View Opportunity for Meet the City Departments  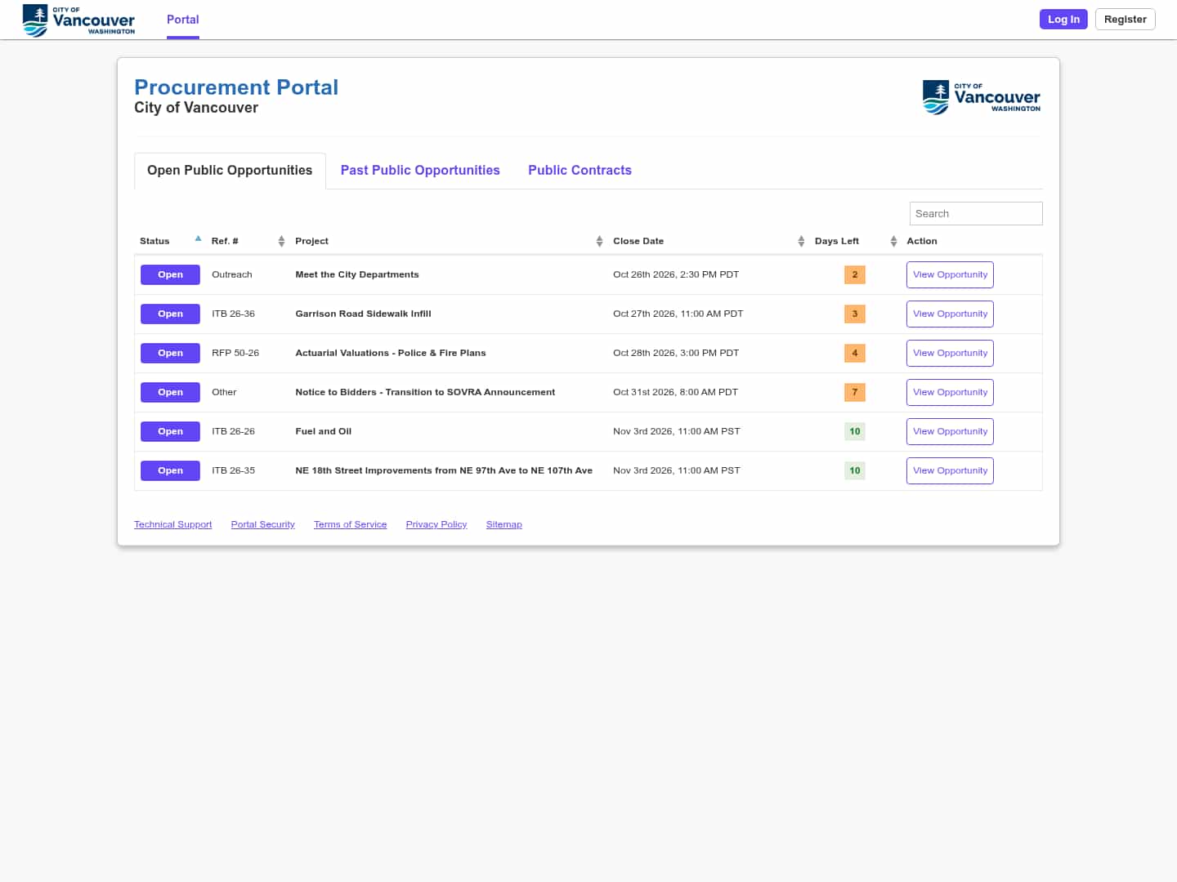pyautogui.click(x=950, y=274)
